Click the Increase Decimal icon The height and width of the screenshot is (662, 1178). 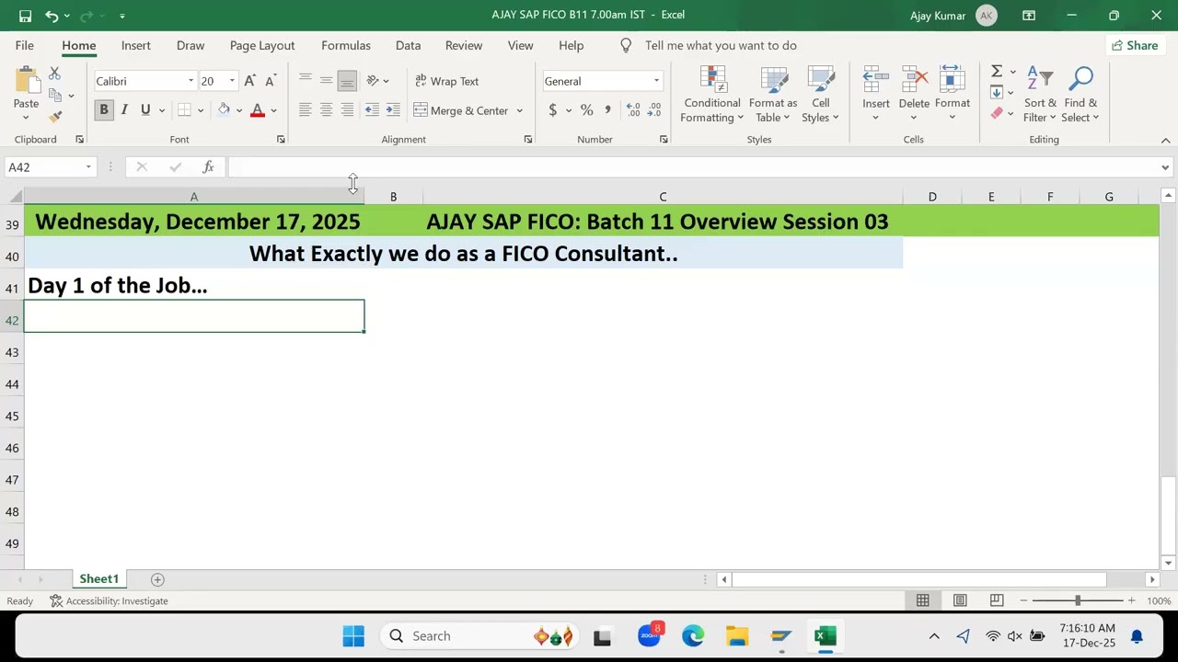633,110
